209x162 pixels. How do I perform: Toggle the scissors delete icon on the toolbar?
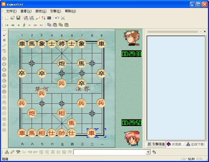point(63,18)
